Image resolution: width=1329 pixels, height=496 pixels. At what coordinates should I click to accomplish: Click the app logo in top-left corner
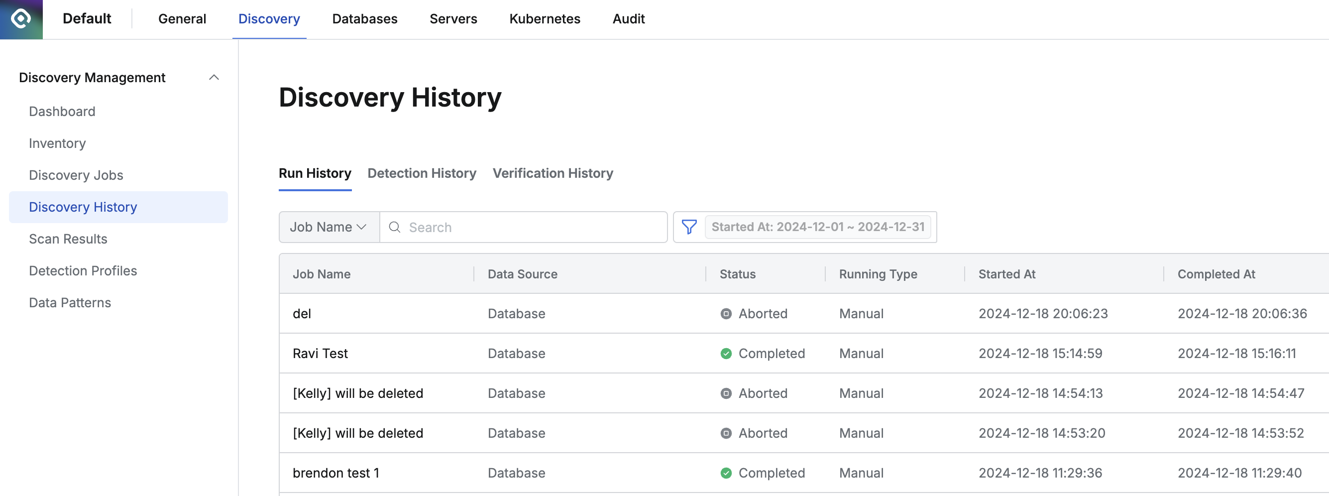(21, 19)
